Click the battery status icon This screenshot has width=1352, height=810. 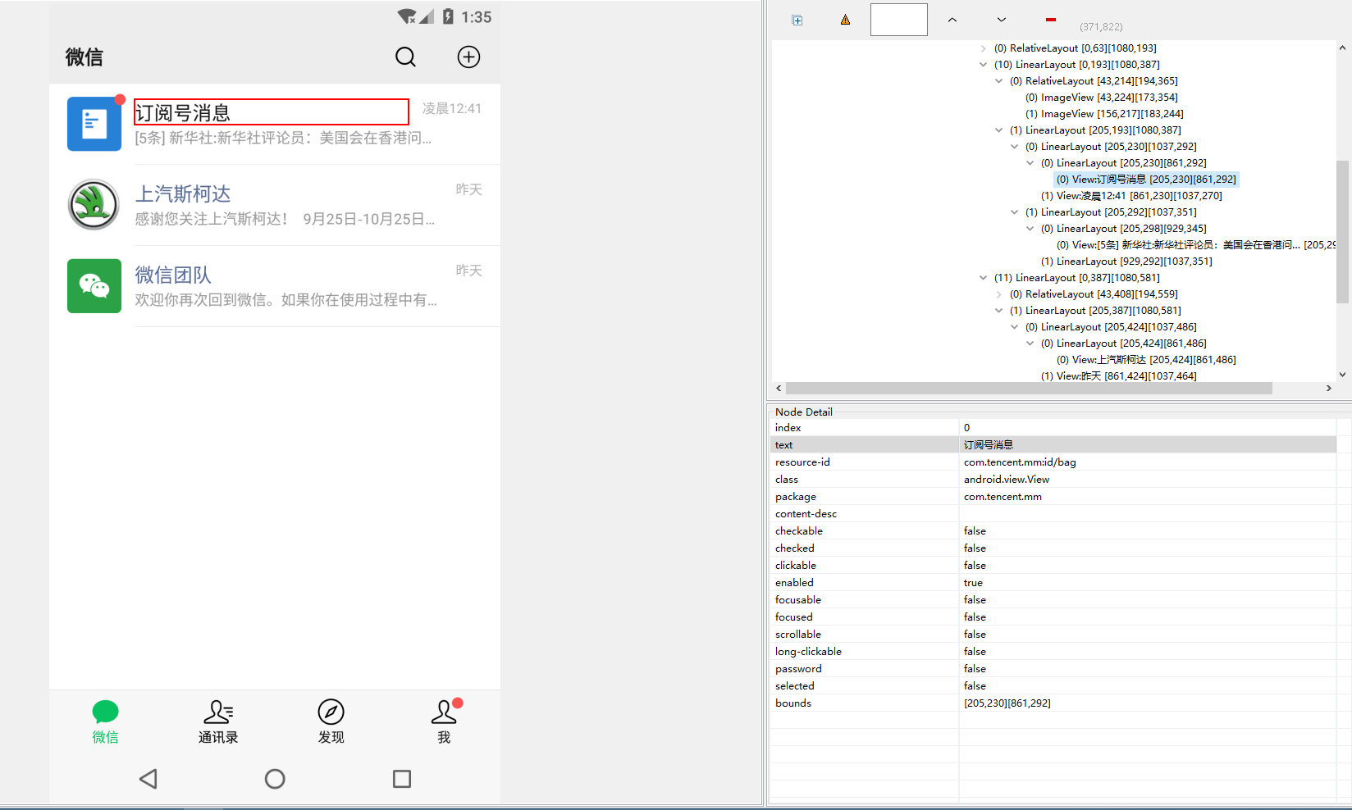point(448,16)
